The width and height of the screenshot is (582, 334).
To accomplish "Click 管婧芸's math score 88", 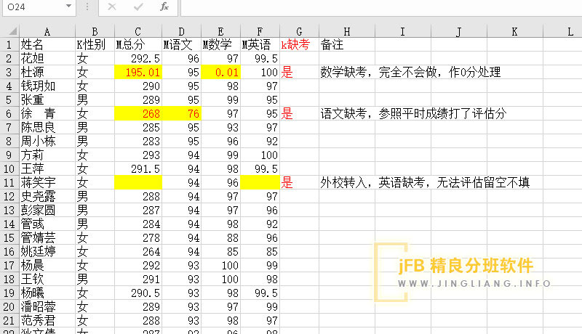I will tap(221, 238).
